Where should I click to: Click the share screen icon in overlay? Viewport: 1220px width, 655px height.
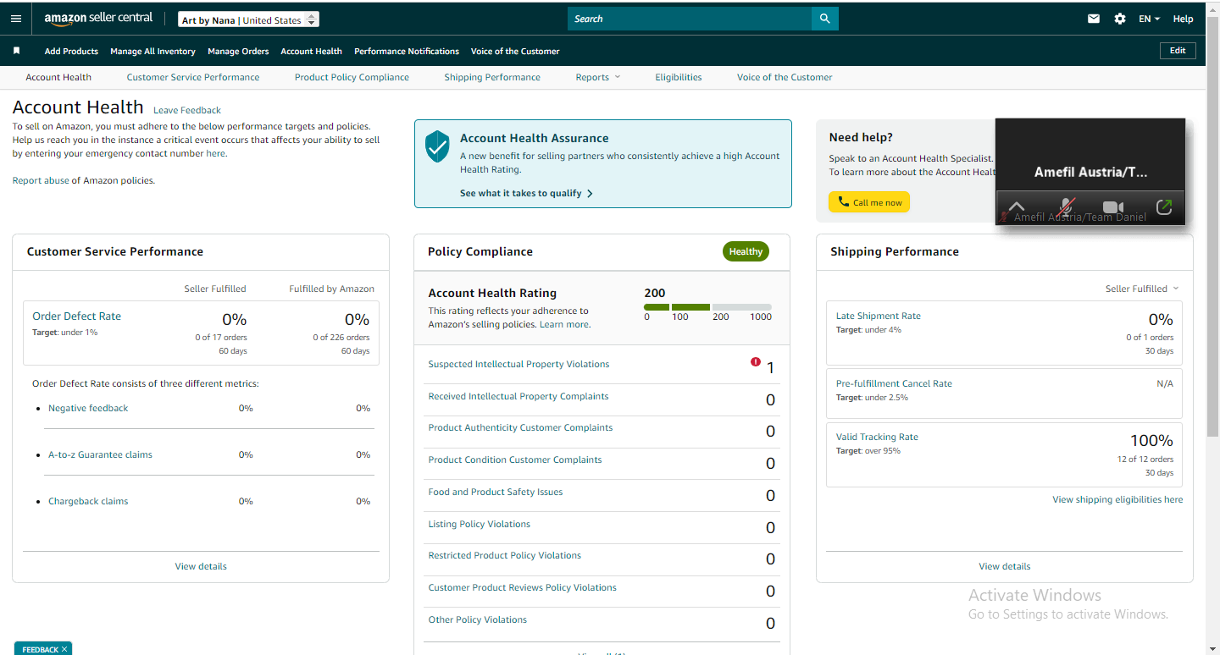click(x=1164, y=206)
